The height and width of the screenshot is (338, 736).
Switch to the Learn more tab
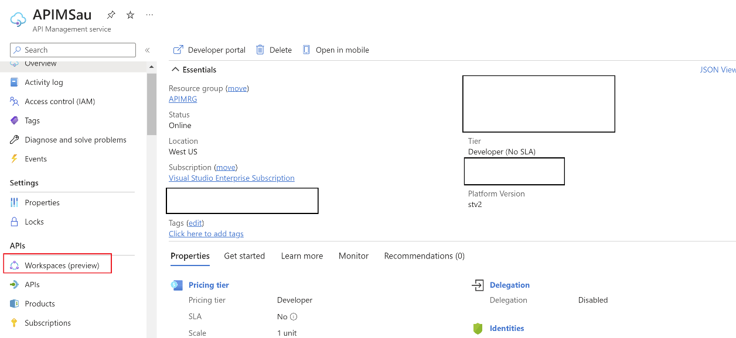tap(302, 256)
